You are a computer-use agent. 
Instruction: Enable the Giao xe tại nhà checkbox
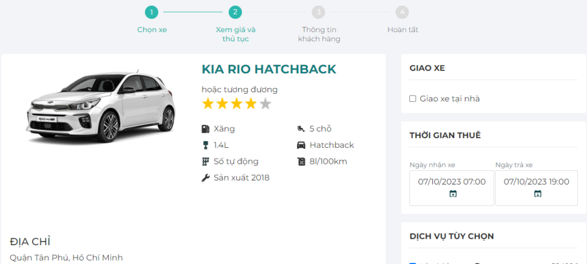pos(413,99)
